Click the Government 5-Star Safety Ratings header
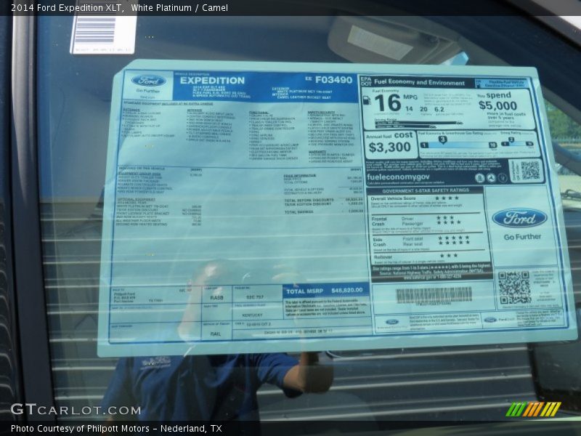The width and height of the screenshot is (581, 436). 427,190
